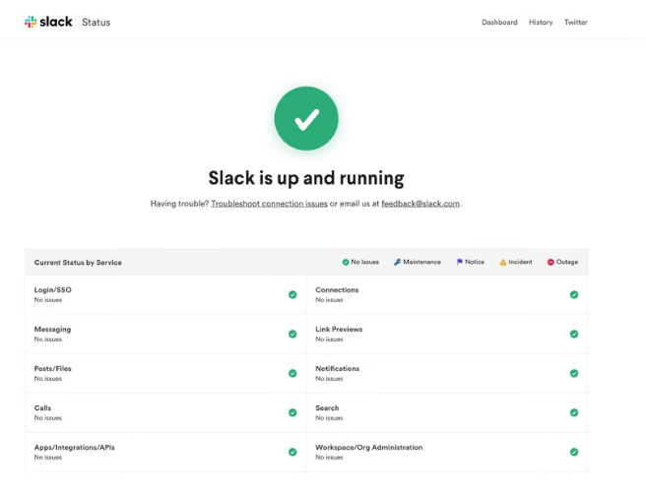Click 'No issues' text under Search
The width and height of the screenshot is (646, 495).
329,418
